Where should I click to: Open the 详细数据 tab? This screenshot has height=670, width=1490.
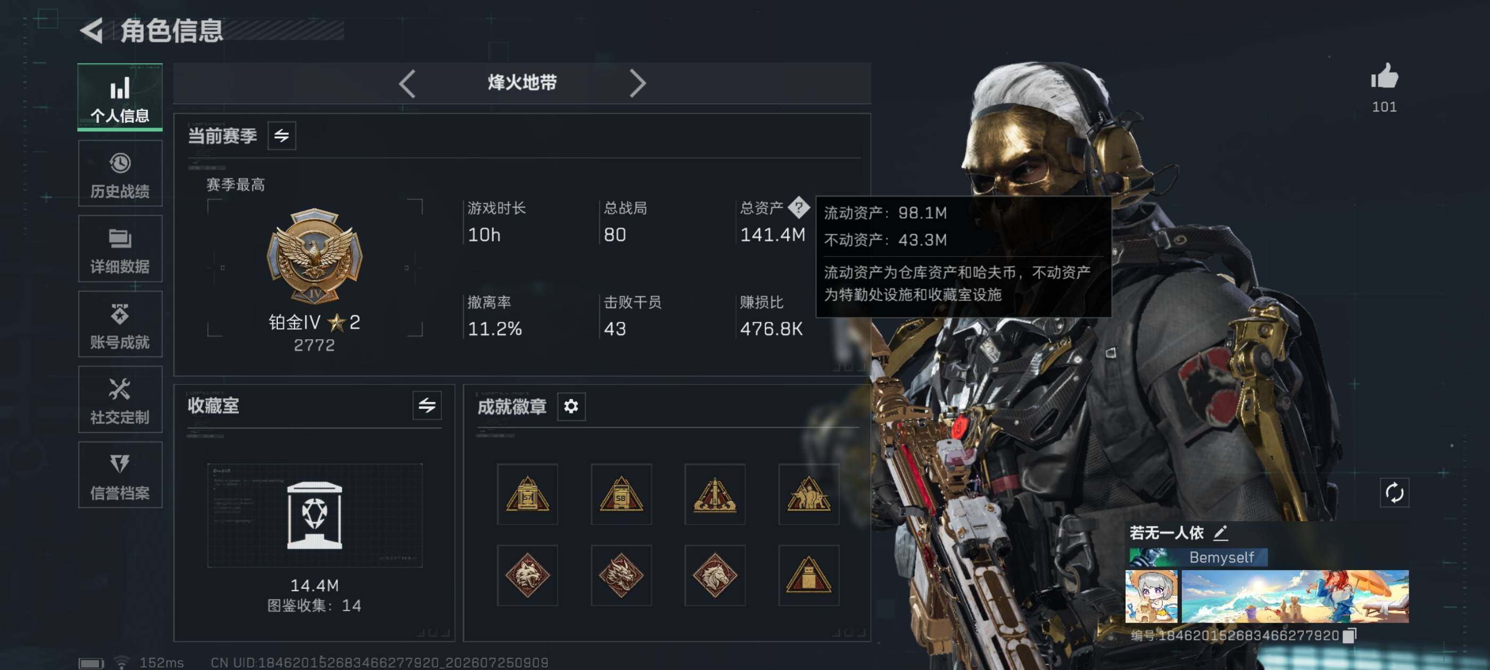(x=120, y=248)
